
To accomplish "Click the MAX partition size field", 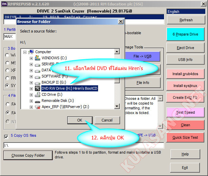I will (x=10, y=37).
